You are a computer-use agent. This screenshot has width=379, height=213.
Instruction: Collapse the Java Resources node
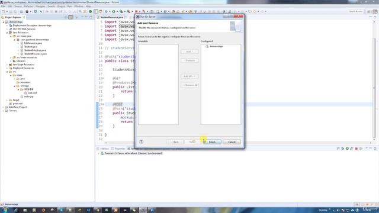point(7,33)
